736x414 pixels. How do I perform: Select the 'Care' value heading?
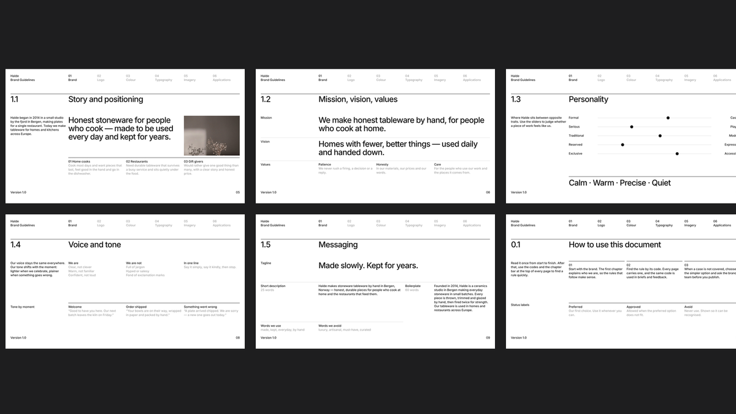437,164
